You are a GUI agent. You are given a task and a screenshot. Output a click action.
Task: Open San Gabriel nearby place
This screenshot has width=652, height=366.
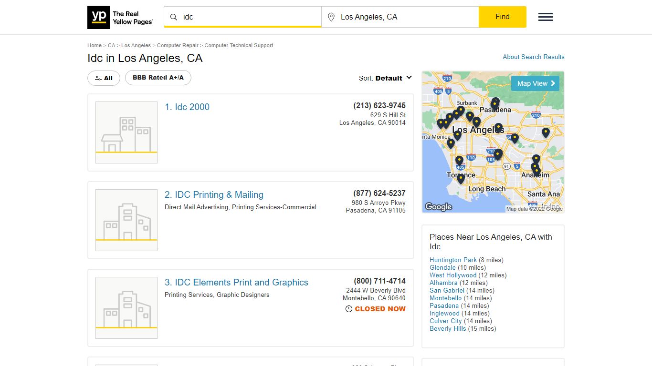coord(447,291)
